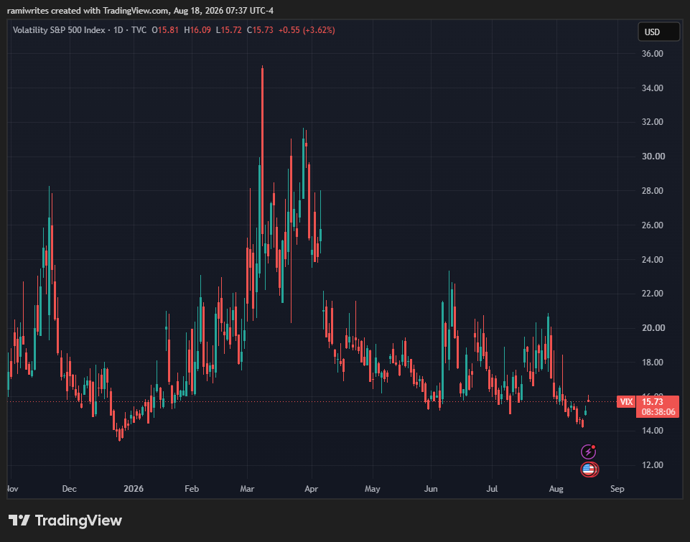Click the 36.00 price axis label
Screen dimensions: 690x542
coord(653,54)
